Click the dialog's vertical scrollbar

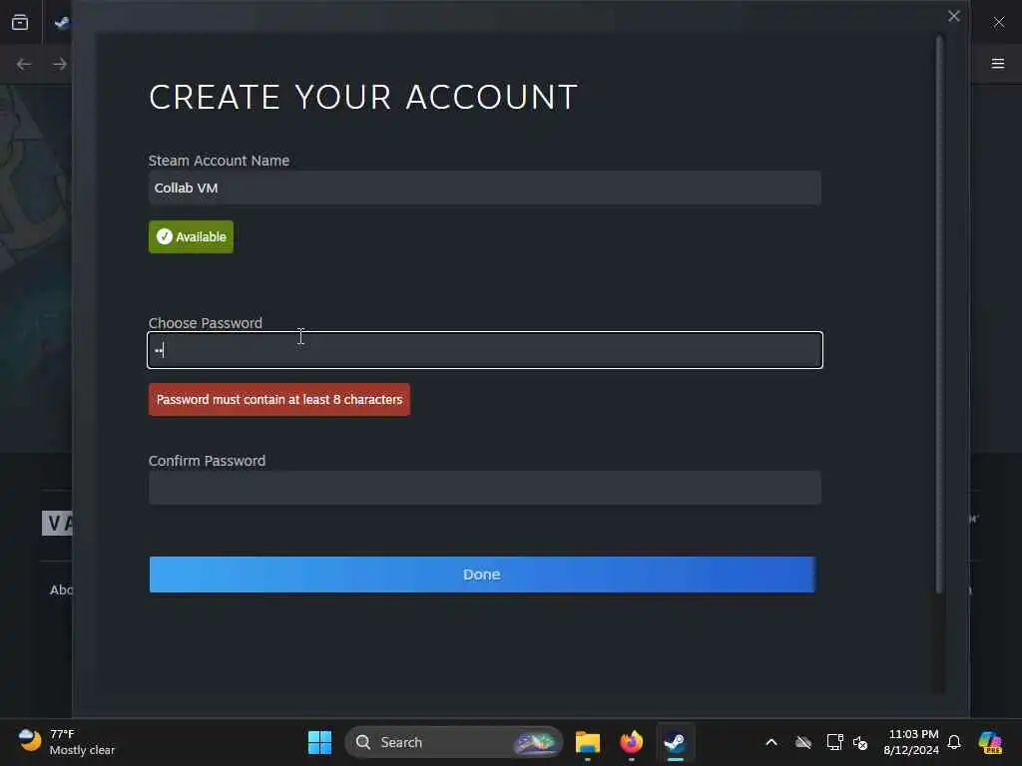[939, 314]
